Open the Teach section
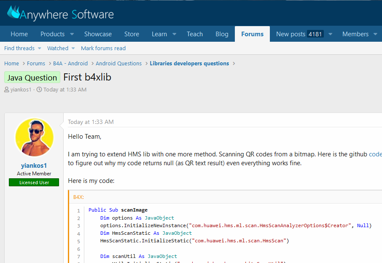 click(x=195, y=34)
